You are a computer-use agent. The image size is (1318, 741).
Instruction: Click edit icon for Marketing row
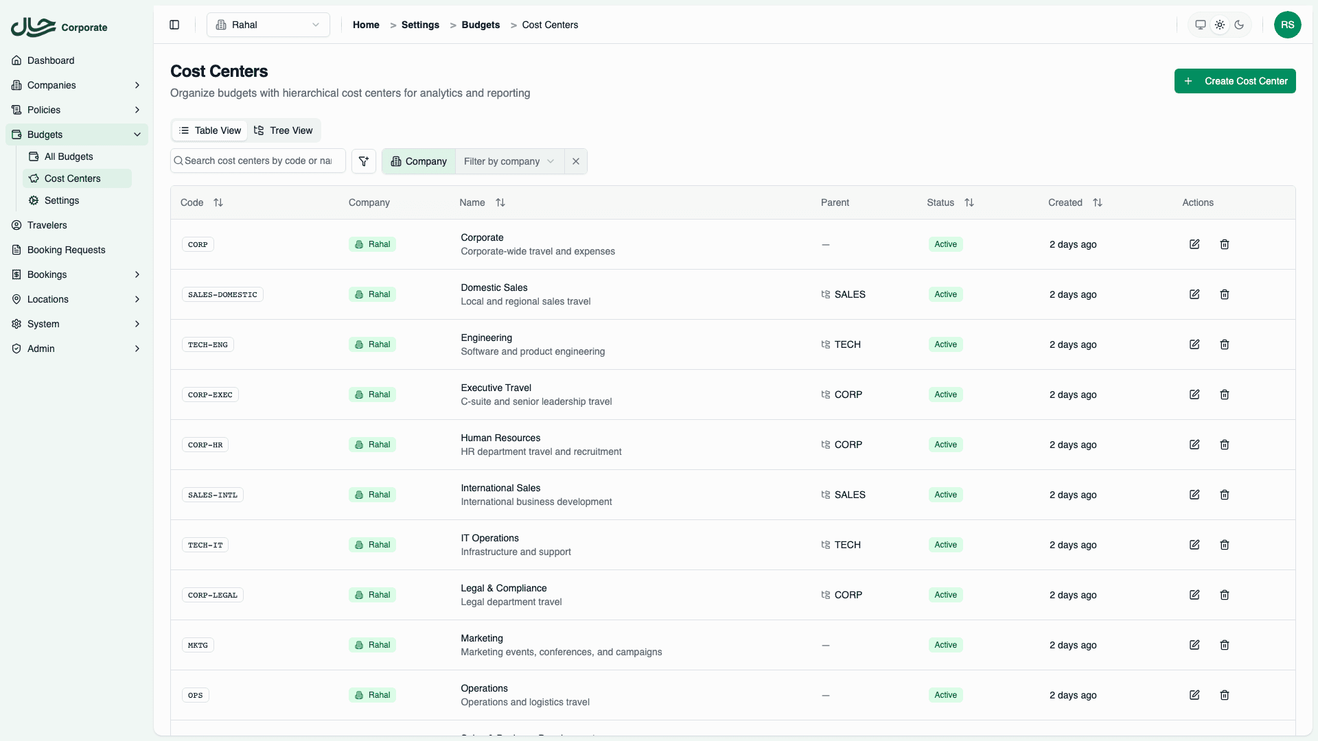tap(1194, 645)
